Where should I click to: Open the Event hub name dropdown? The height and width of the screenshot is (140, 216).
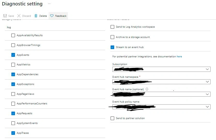coord(161,94)
